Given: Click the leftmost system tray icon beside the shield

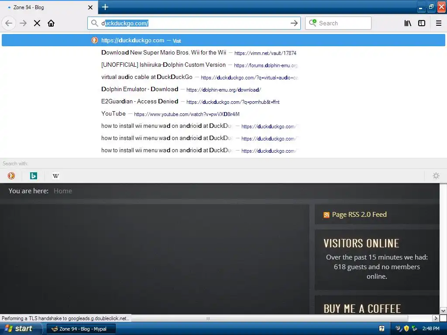Looking at the screenshot, I should pyautogui.click(x=399, y=328).
